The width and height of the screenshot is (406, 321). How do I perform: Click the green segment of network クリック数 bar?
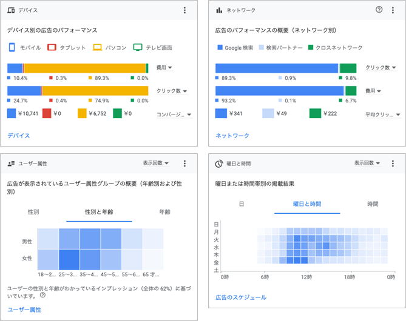coord(348,68)
